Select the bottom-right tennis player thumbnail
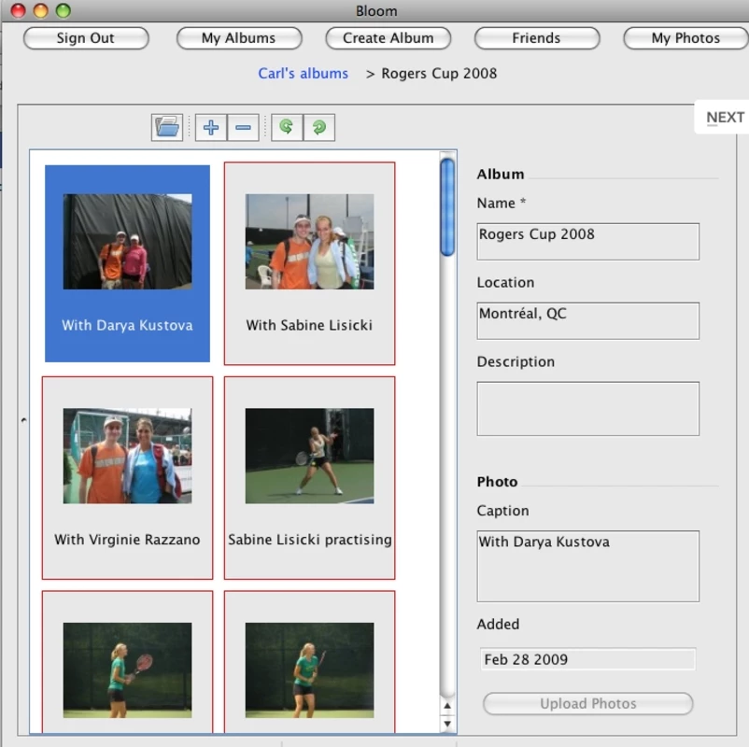Screen dimensions: 749x747 (309, 669)
